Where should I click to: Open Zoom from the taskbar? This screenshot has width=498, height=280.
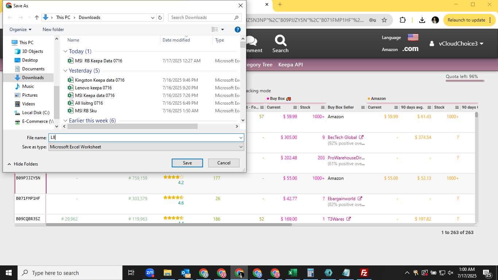tap(149, 273)
